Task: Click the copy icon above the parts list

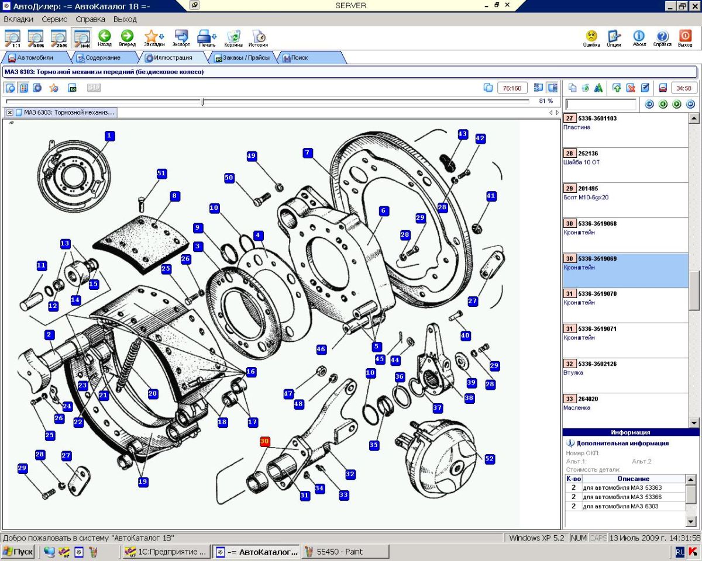Action: coord(573,88)
